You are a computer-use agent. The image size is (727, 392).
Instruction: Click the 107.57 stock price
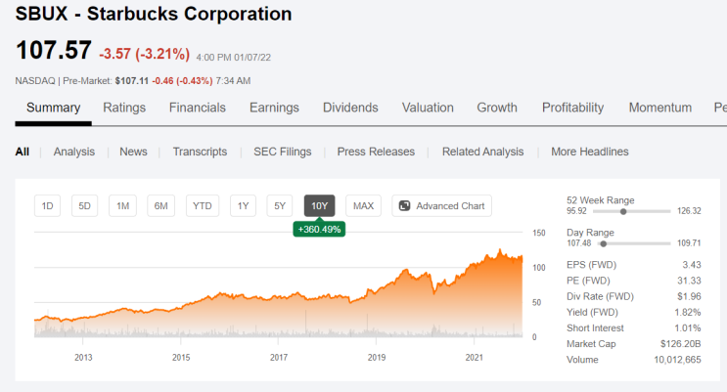pos(53,50)
